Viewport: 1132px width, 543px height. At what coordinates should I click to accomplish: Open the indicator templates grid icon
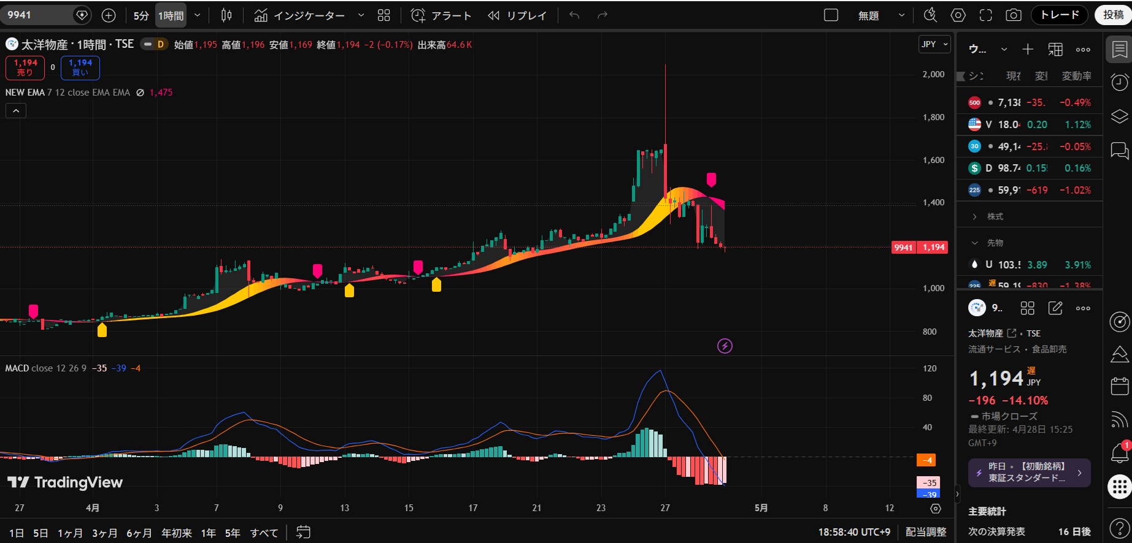coord(384,15)
